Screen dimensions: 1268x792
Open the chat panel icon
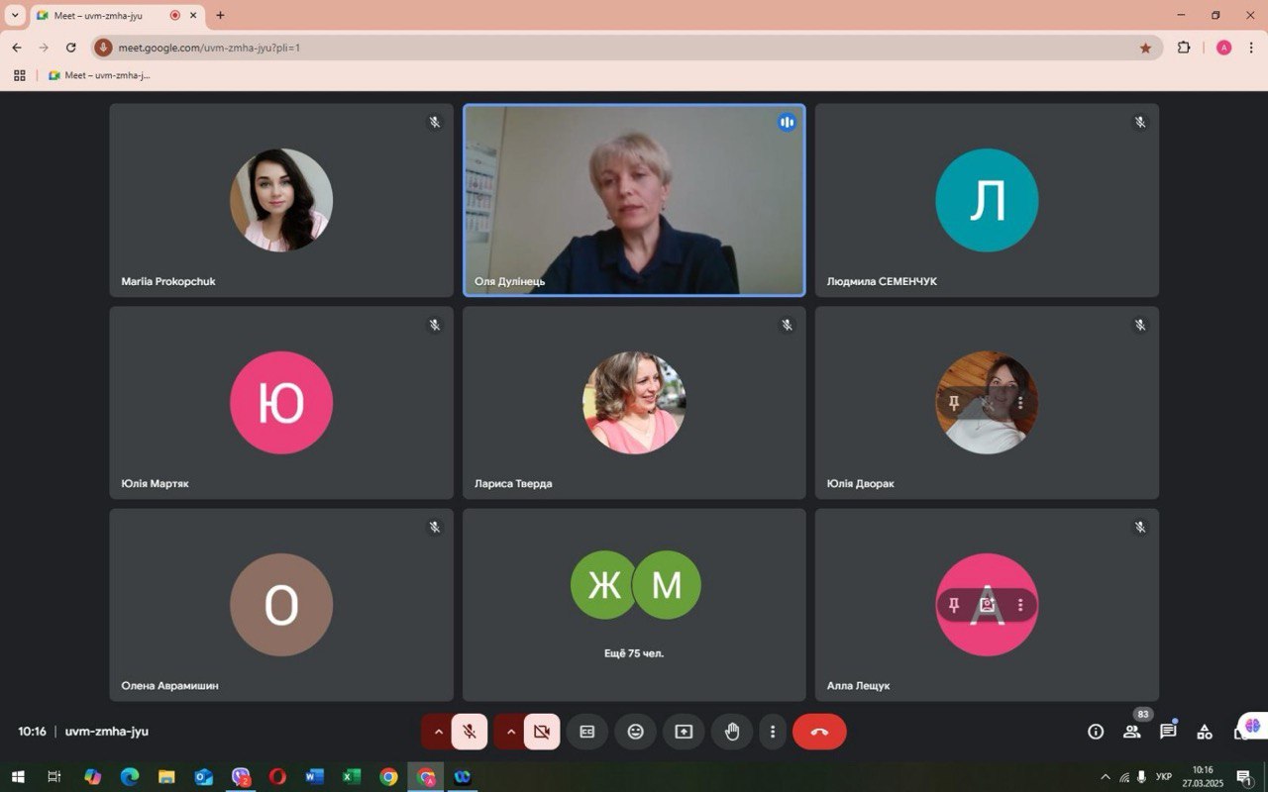click(x=1168, y=732)
